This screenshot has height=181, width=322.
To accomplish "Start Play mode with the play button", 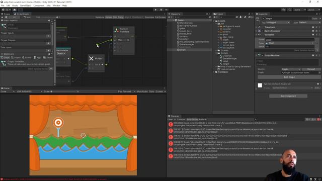I will (155, 10).
